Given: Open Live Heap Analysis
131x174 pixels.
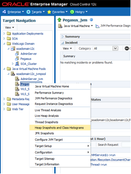Looking at the screenshot, I should (47, 116).
